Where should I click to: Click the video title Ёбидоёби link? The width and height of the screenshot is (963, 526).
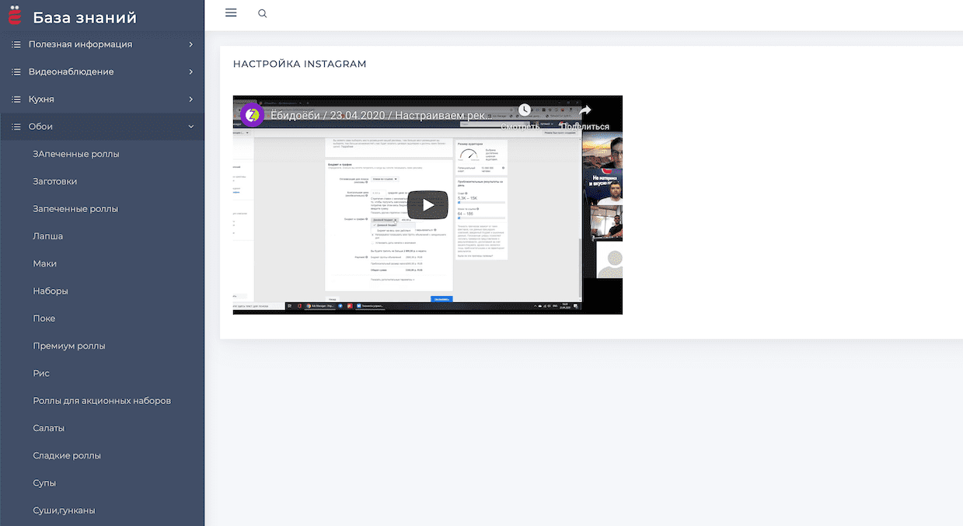381,115
